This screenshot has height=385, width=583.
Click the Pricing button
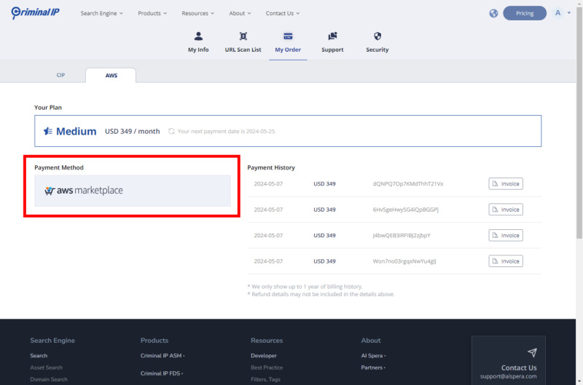click(525, 13)
